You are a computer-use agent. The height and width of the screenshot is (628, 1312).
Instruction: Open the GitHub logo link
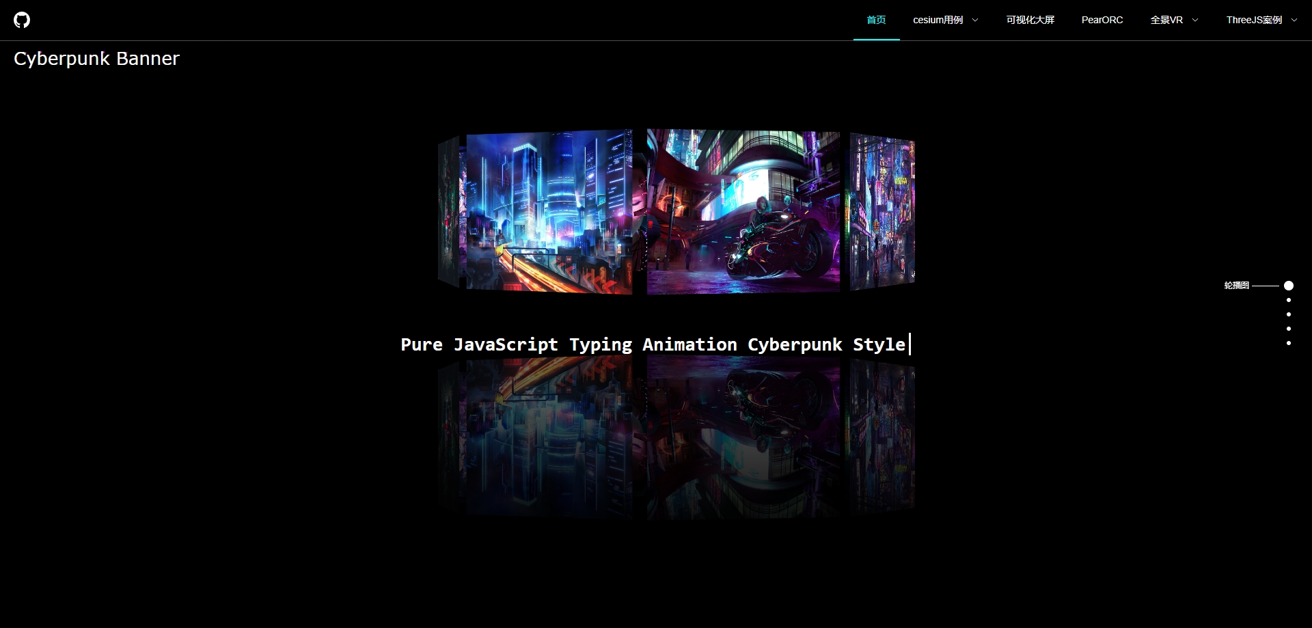point(22,20)
